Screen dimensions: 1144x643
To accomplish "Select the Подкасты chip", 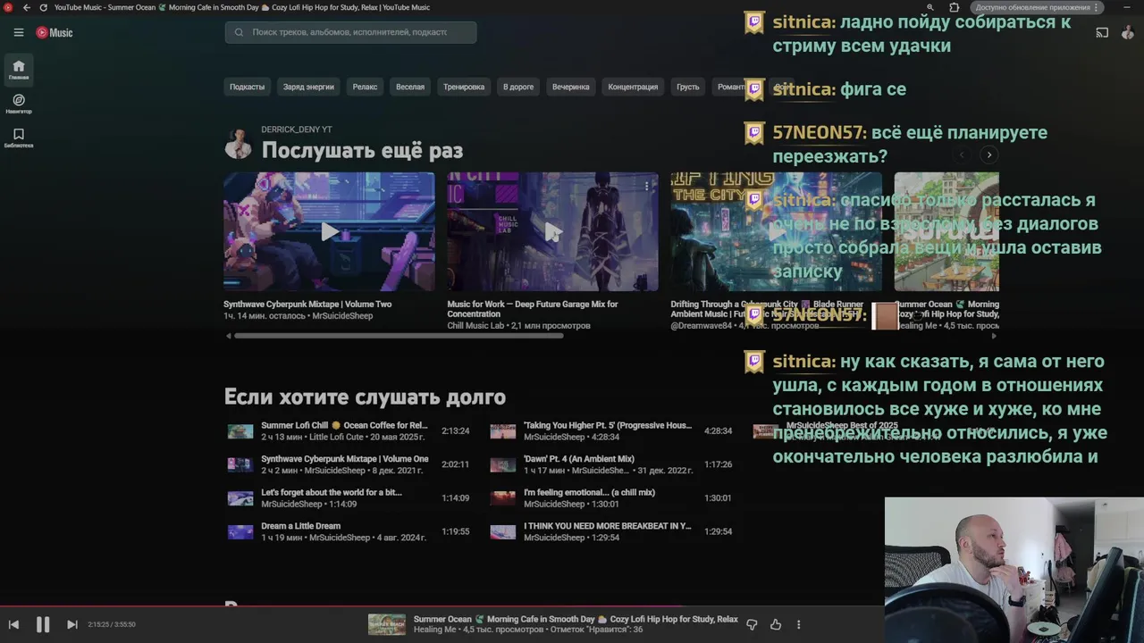I will tap(247, 87).
